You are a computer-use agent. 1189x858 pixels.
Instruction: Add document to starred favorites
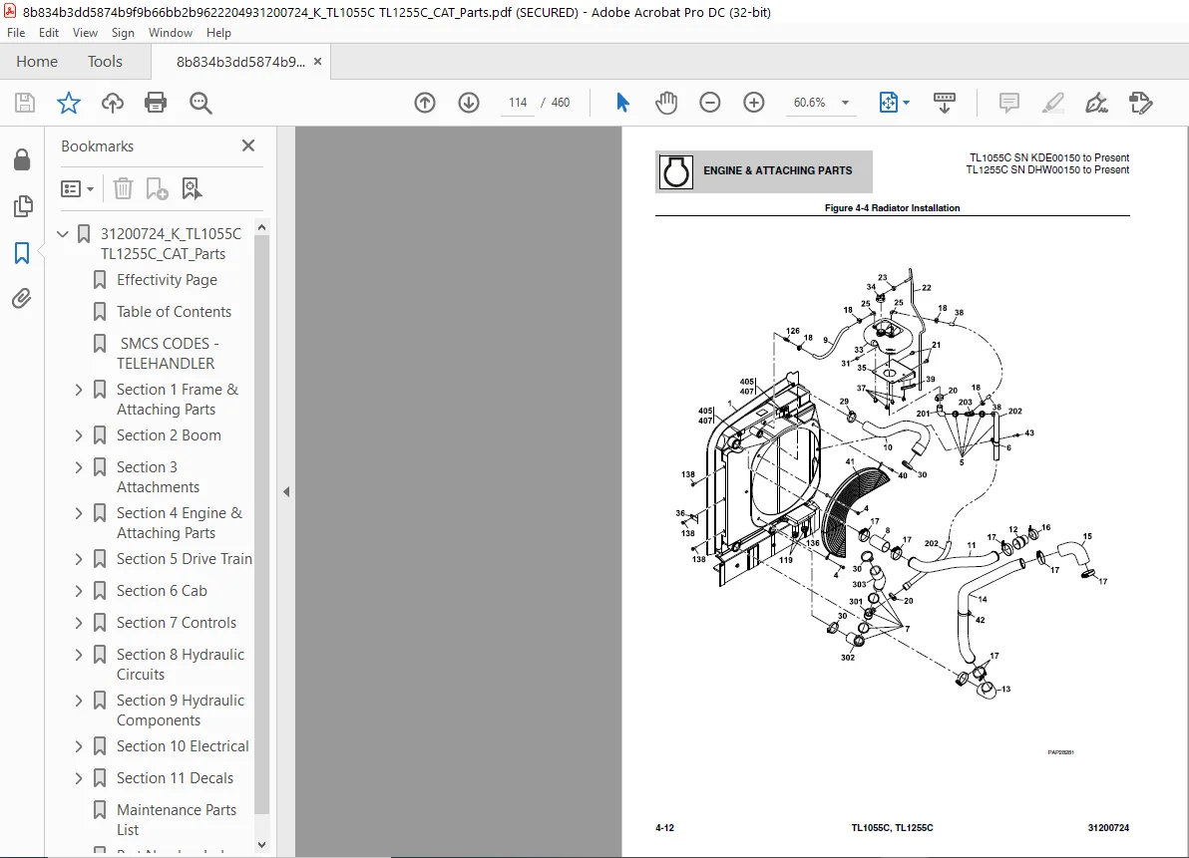pyautogui.click(x=69, y=103)
